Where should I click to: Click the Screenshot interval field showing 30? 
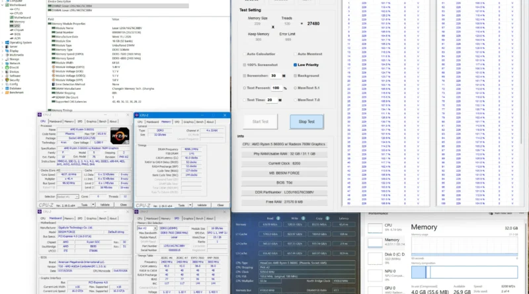point(274,75)
